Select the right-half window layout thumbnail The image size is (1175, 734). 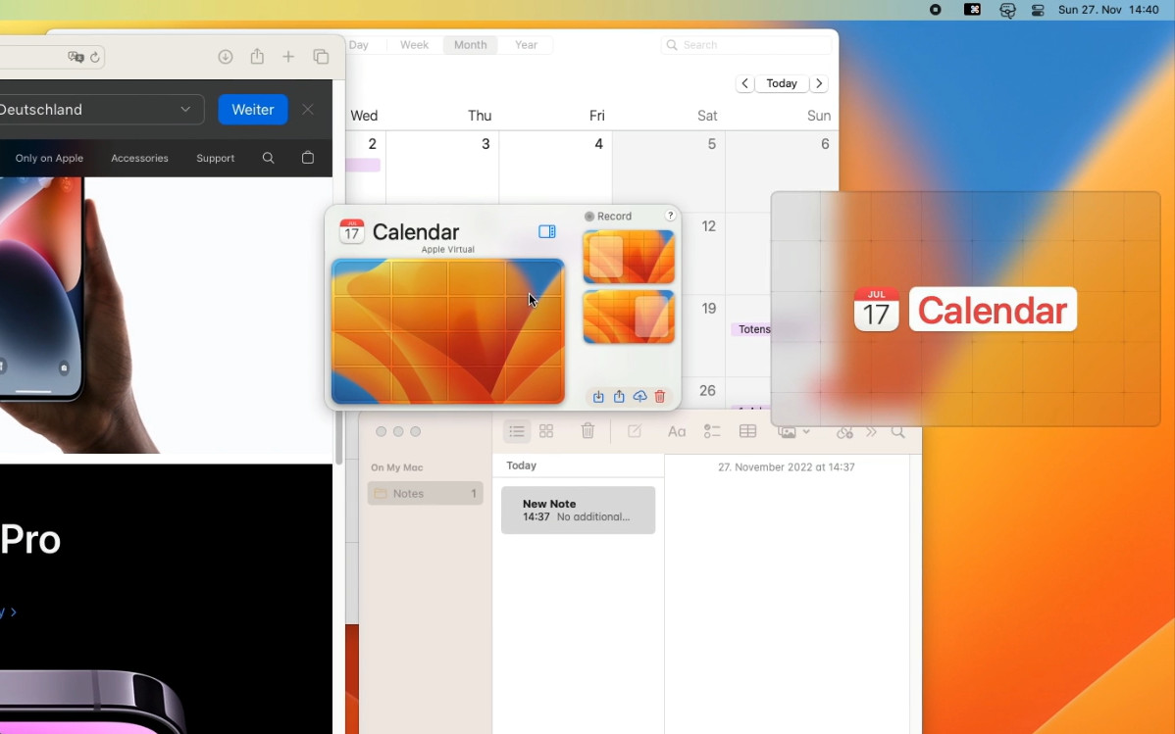click(x=629, y=317)
